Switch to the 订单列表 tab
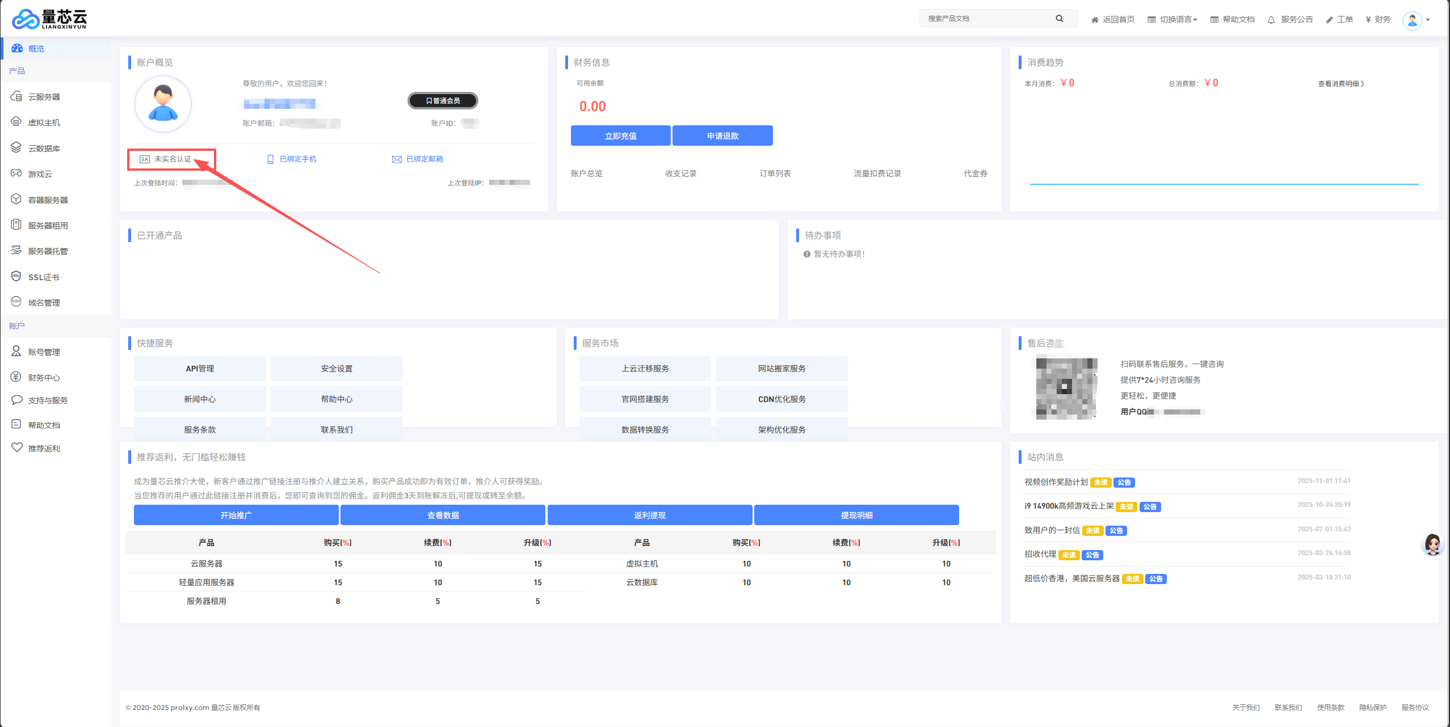Screen dimensions: 1450x727 click(775, 174)
